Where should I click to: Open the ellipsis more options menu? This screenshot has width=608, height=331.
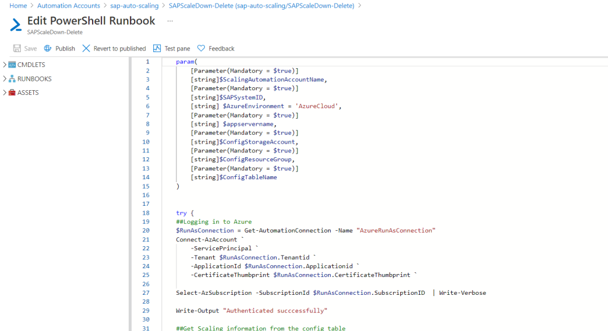point(170,21)
